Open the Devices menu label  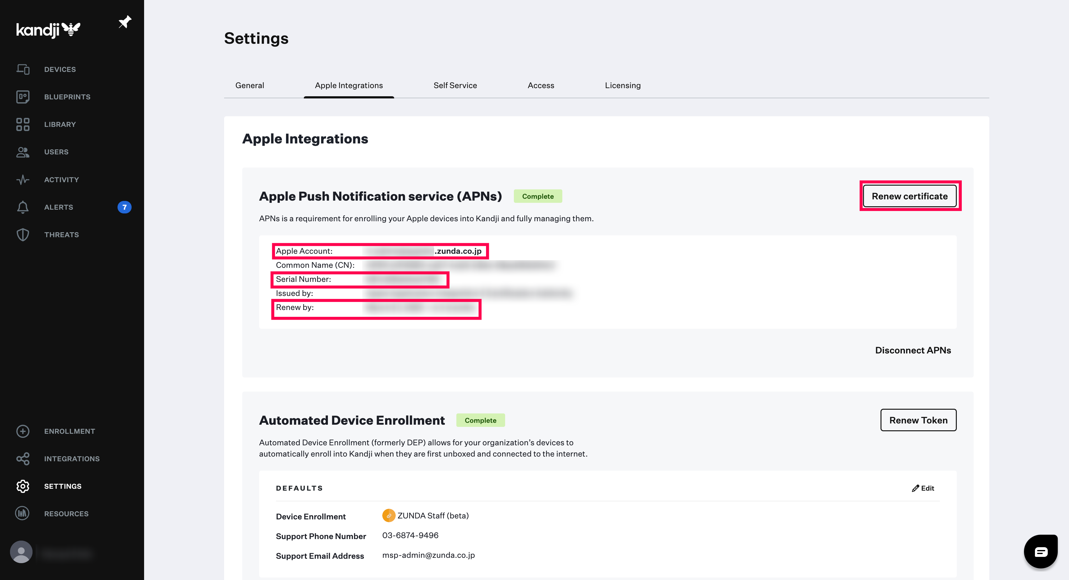(60, 69)
